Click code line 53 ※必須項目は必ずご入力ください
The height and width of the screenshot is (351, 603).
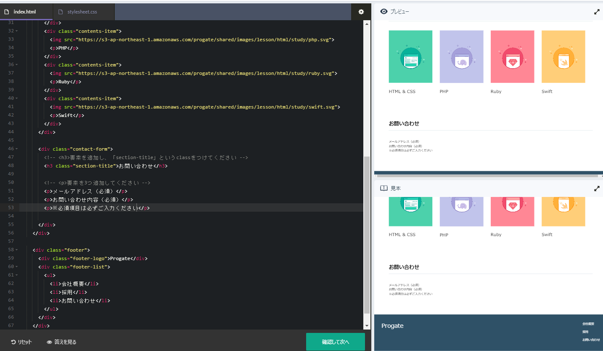97,208
